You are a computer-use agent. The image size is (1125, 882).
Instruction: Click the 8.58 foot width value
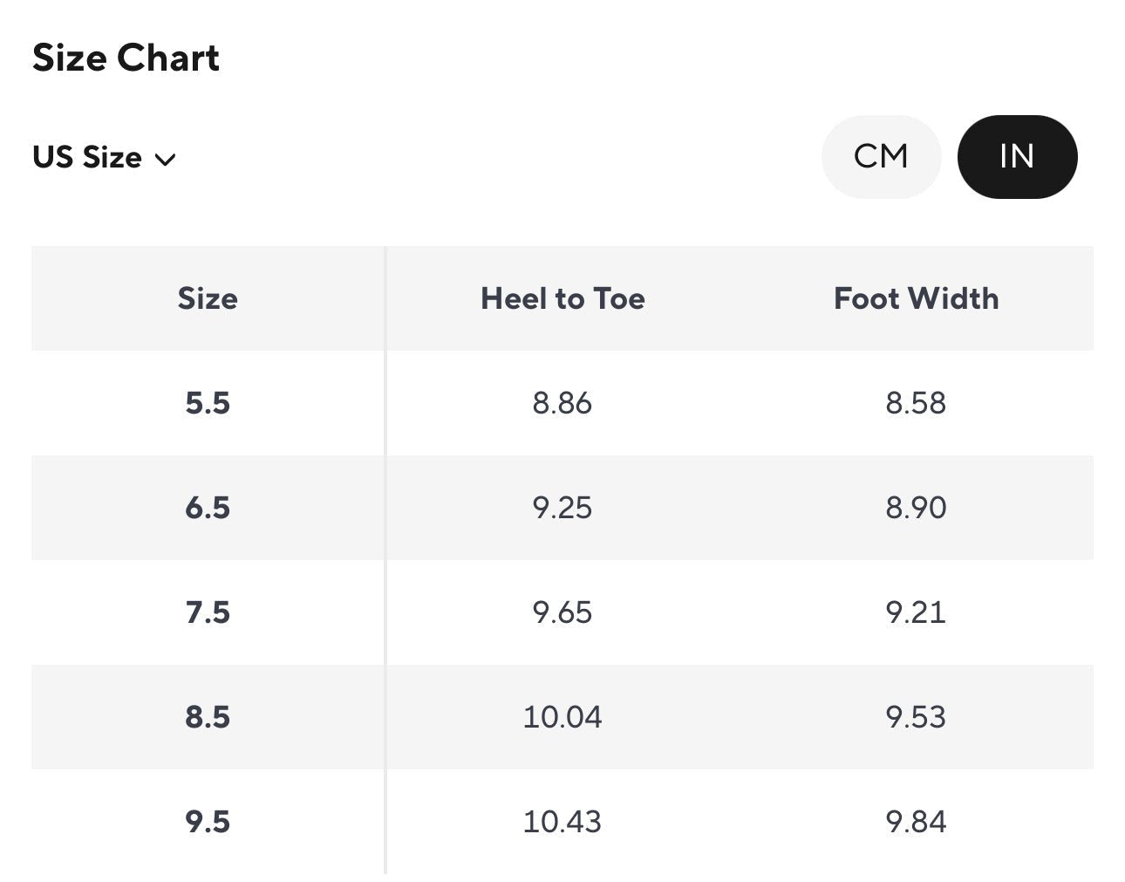(x=916, y=403)
